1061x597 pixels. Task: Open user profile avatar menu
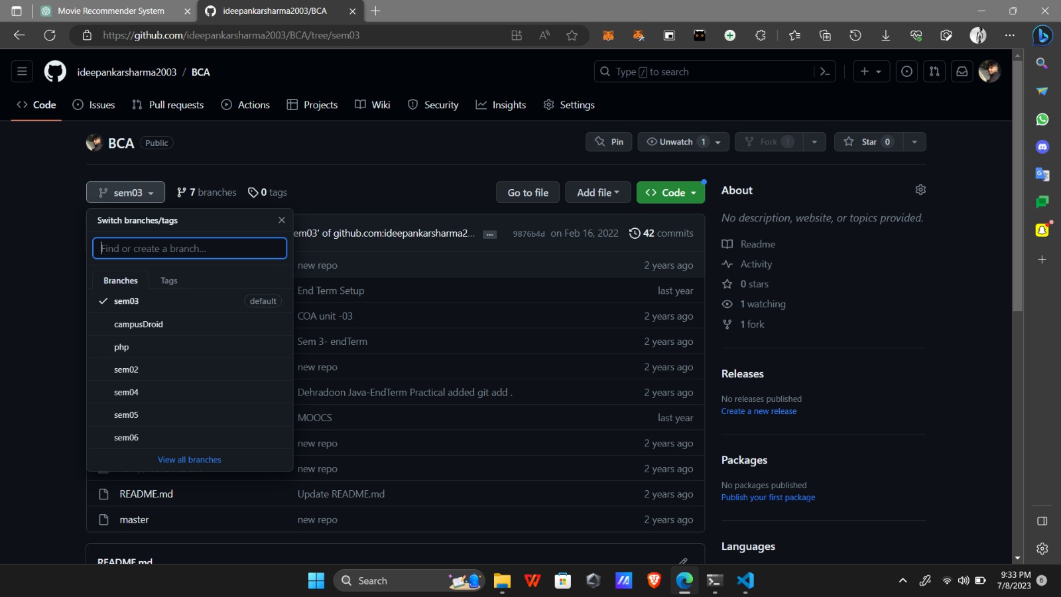pyautogui.click(x=989, y=72)
